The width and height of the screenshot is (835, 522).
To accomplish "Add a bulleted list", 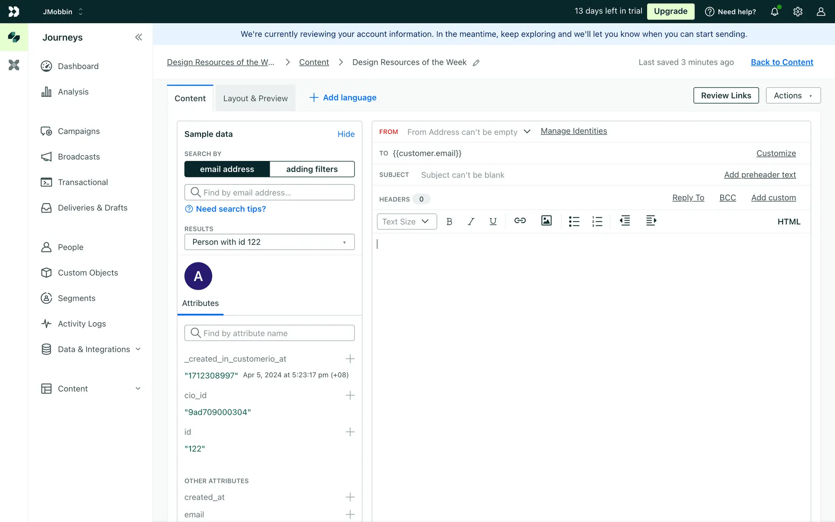I will coord(574,221).
